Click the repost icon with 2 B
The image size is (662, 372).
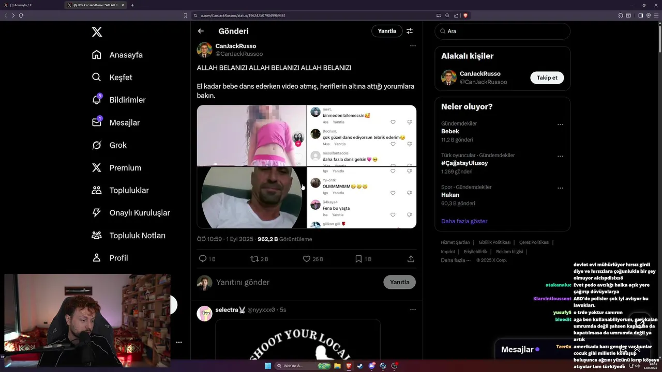pos(254,259)
